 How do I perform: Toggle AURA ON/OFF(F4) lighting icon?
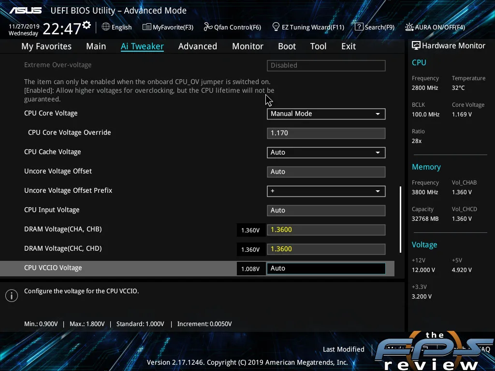click(x=409, y=27)
